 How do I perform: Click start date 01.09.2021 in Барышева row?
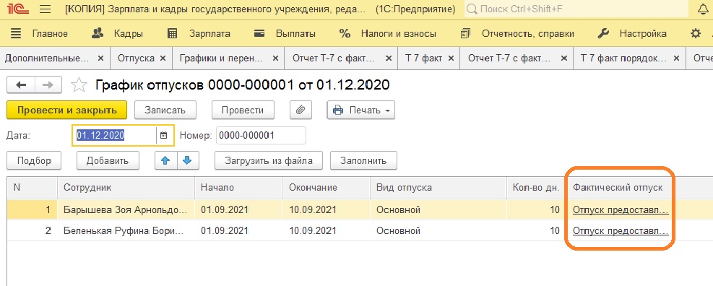pyautogui.click(x=238, y=209)
